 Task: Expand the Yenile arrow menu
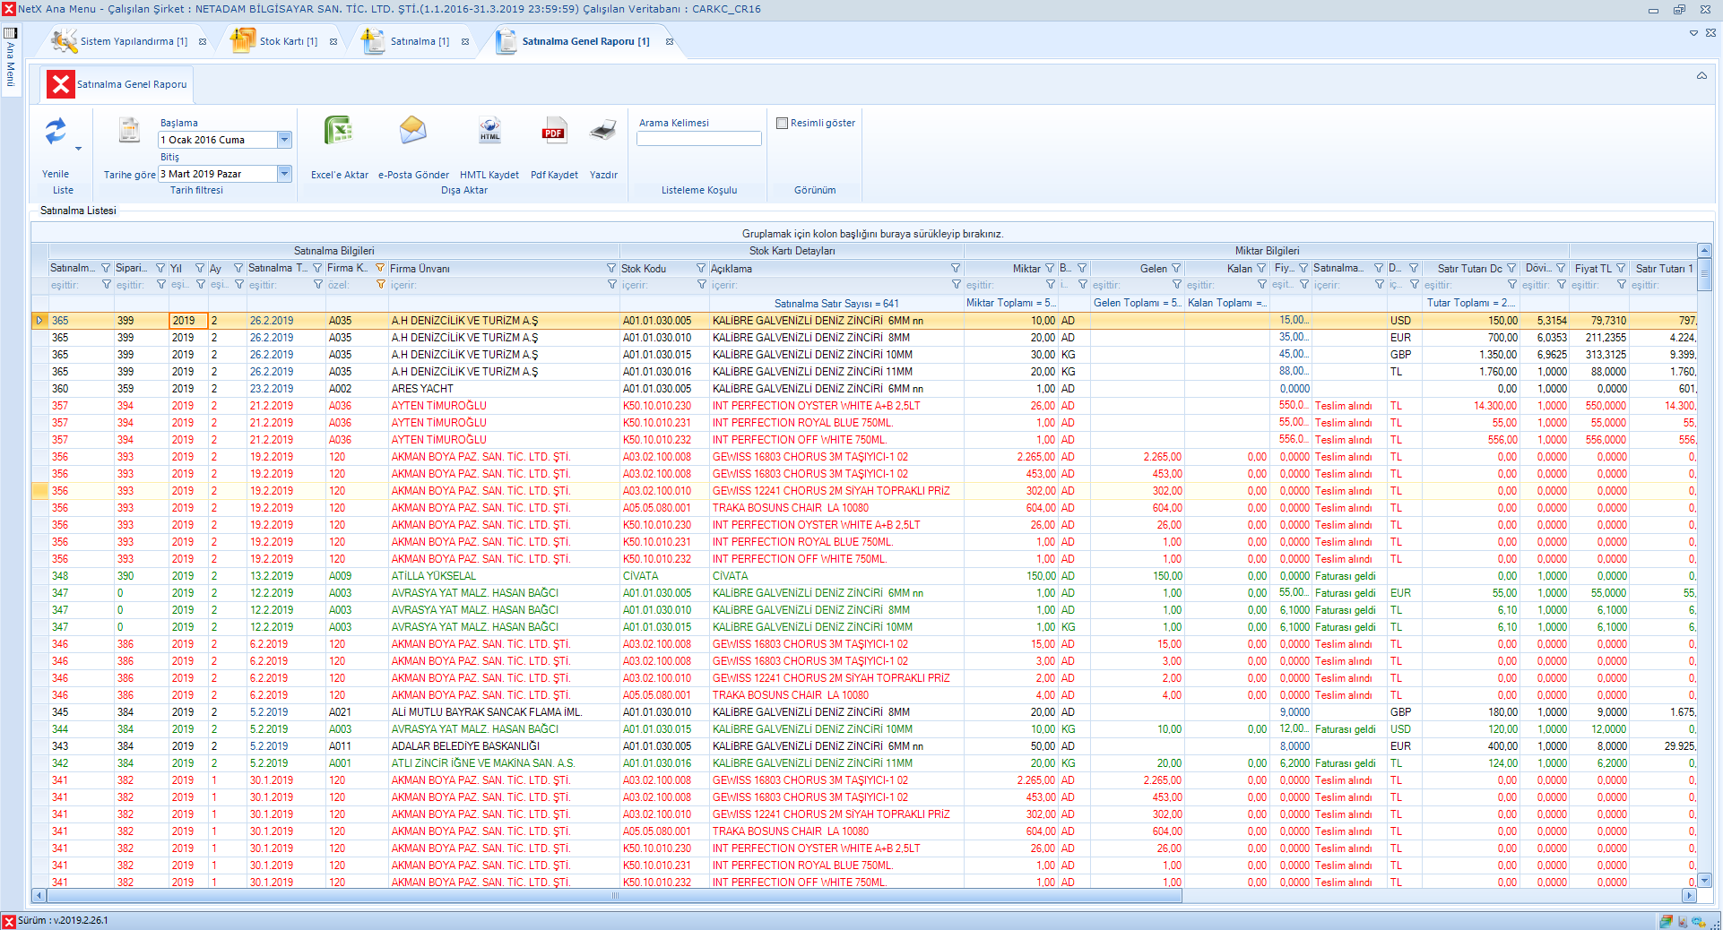coord(78,149)
